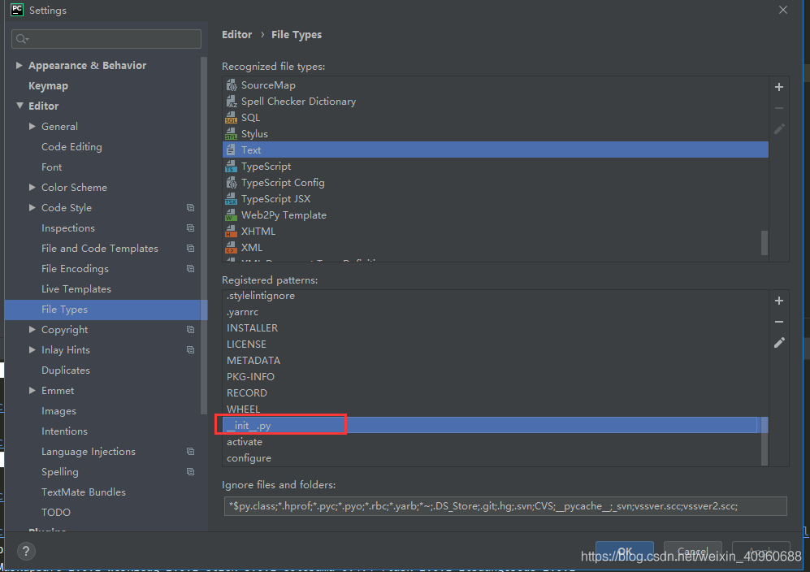Expand the Inlay Hints node
Image resolution: width=810 pixels, height=572 pixels.
32,350
